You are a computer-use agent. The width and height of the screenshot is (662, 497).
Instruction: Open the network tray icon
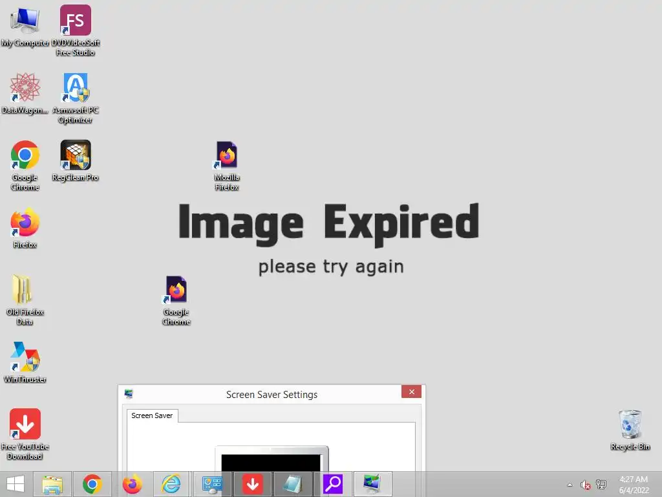[601, 484]
